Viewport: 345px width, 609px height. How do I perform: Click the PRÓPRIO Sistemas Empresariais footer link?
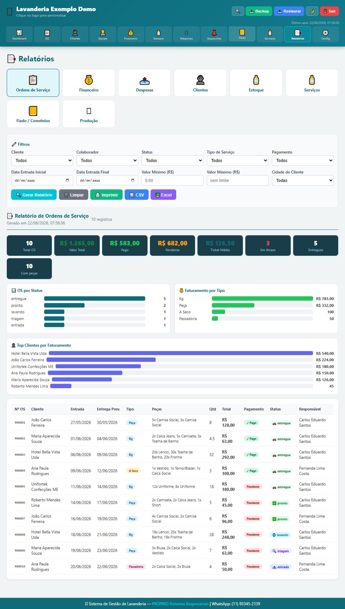(x=180, y=604)
